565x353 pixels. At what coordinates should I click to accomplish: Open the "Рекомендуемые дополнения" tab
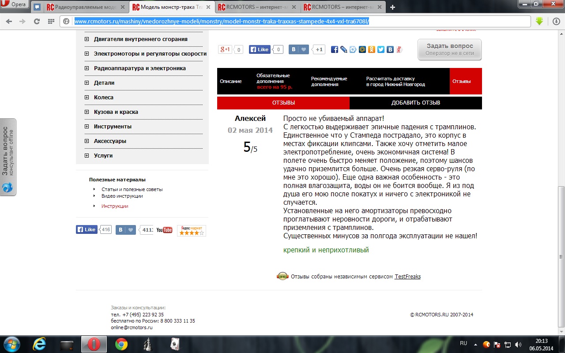329,81
